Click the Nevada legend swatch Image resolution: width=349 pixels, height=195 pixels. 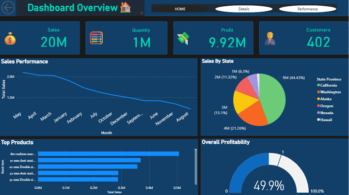pyautogui.click(x=318, y=113)
